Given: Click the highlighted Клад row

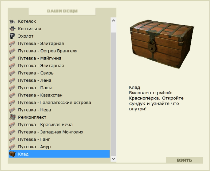Looking at the screenshot, I should coord(59,154).
